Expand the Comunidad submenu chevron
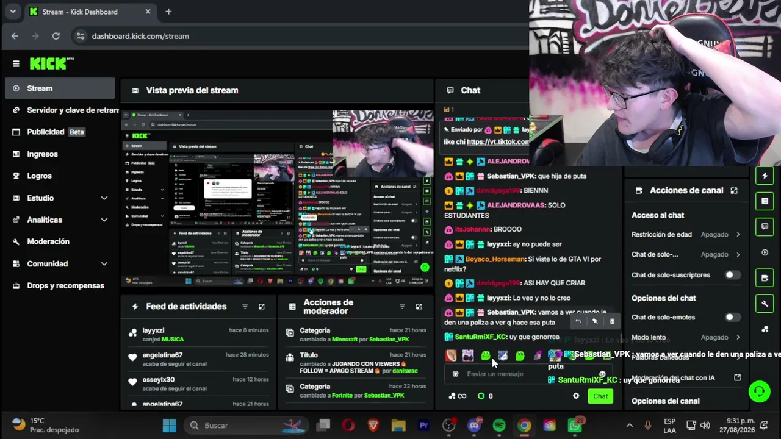This screenshot has width=781, height=439. 104,264
